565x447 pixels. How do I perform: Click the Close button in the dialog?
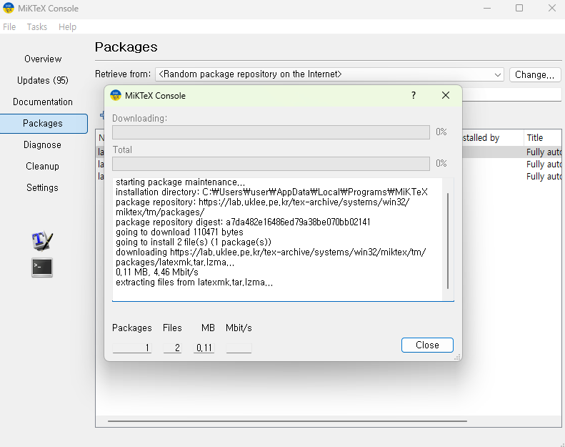pos(427,345)
